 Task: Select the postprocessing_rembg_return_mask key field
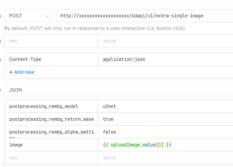click(51, 119)
